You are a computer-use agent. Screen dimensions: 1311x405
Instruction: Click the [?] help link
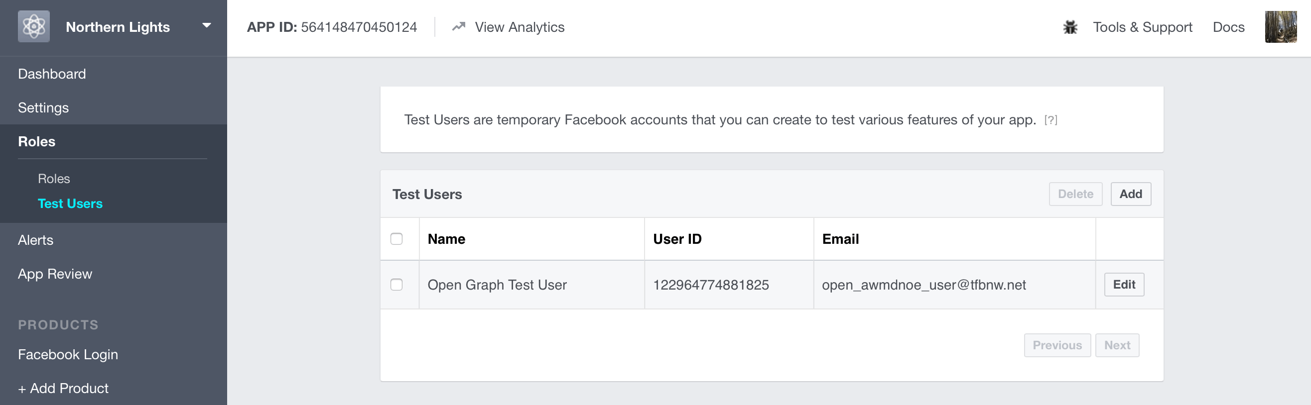point(1050,120)
